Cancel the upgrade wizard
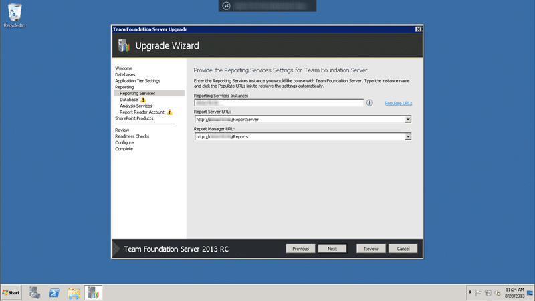Viewport: 535px width, 301px height. [x=403, y=249]
